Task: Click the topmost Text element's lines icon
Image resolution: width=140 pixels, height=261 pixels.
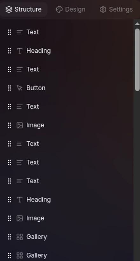Action: click(20, 32)
